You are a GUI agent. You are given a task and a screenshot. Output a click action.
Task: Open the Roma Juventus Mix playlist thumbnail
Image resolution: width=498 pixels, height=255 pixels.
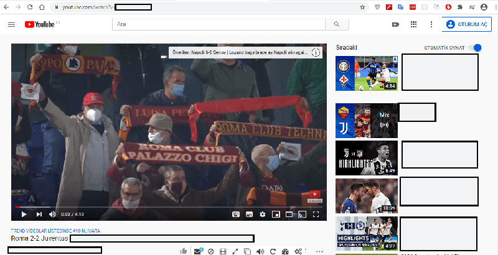[367, 121]
